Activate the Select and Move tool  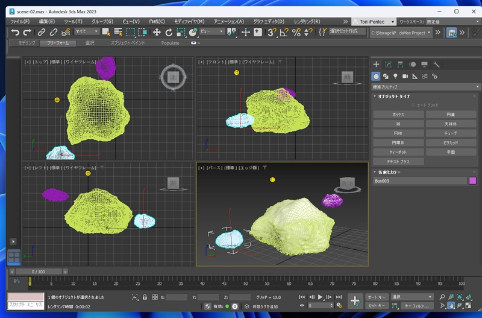click(x=157, y=32)
